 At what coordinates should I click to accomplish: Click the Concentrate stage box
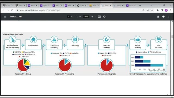click(33, 45)
